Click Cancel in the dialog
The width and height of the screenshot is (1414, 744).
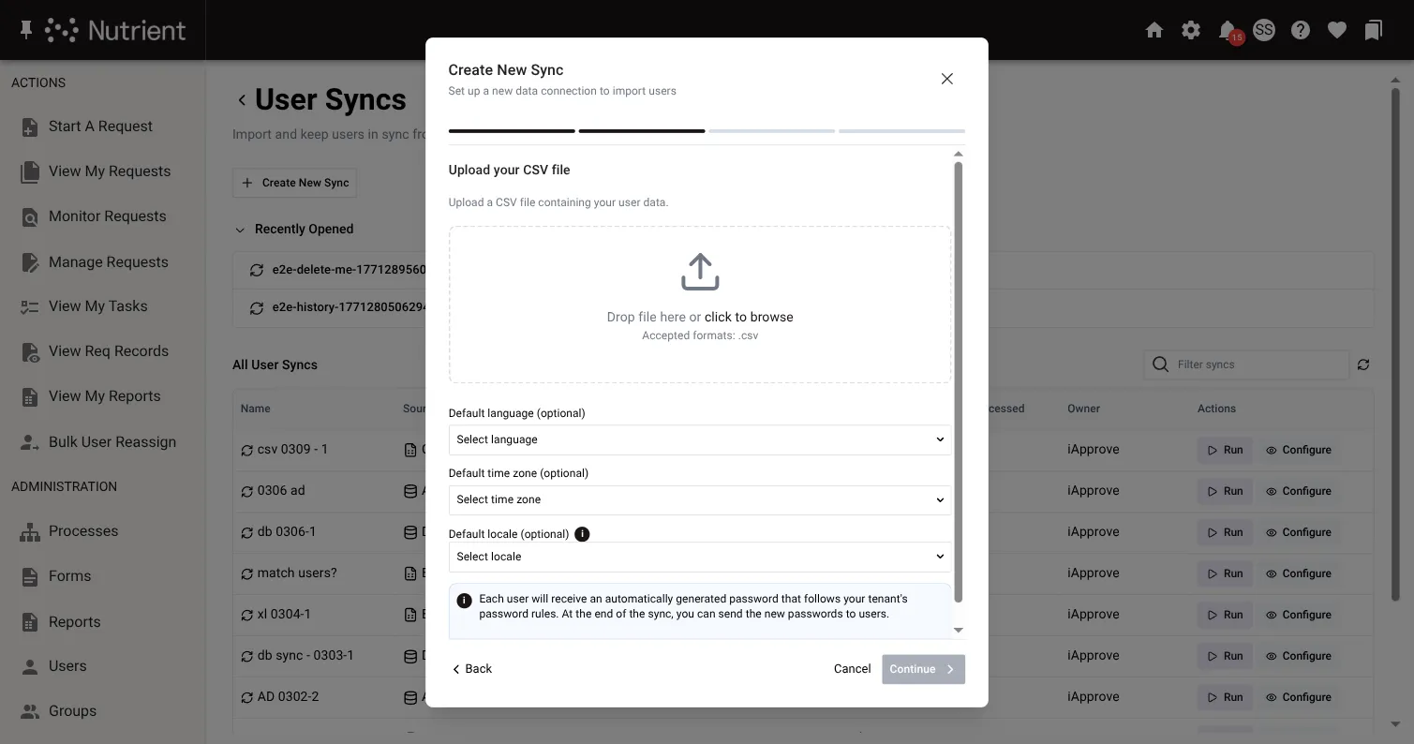(852, 669)
